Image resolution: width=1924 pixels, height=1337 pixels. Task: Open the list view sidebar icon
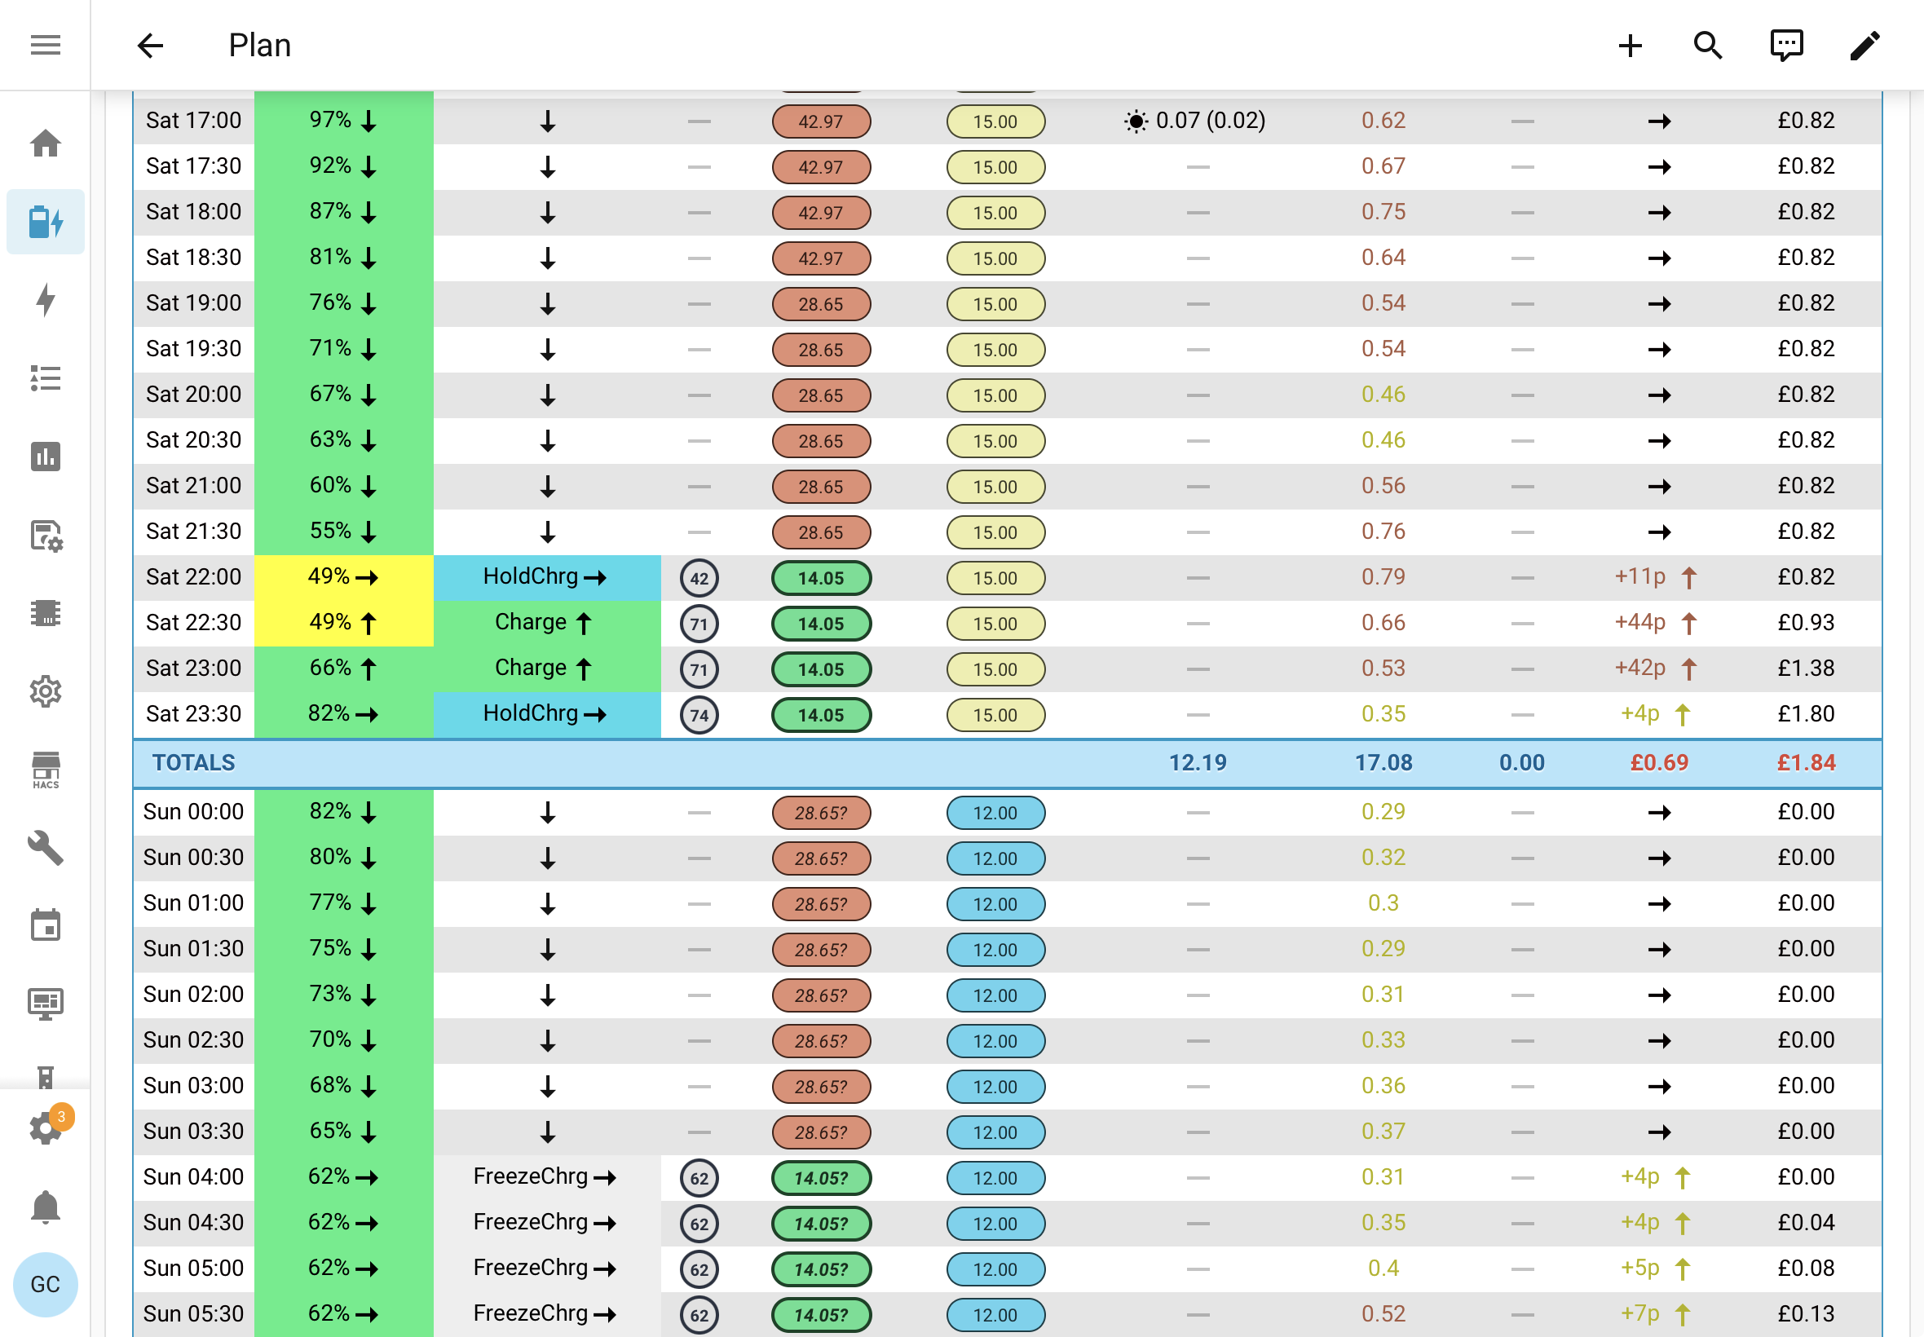tap(45, 377)
